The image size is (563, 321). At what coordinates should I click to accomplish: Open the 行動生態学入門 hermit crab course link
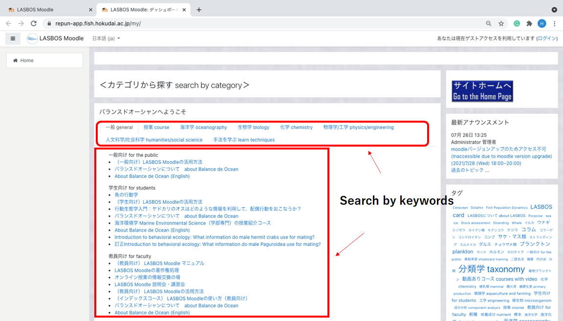pyautogui.click(x=208, y=209)
